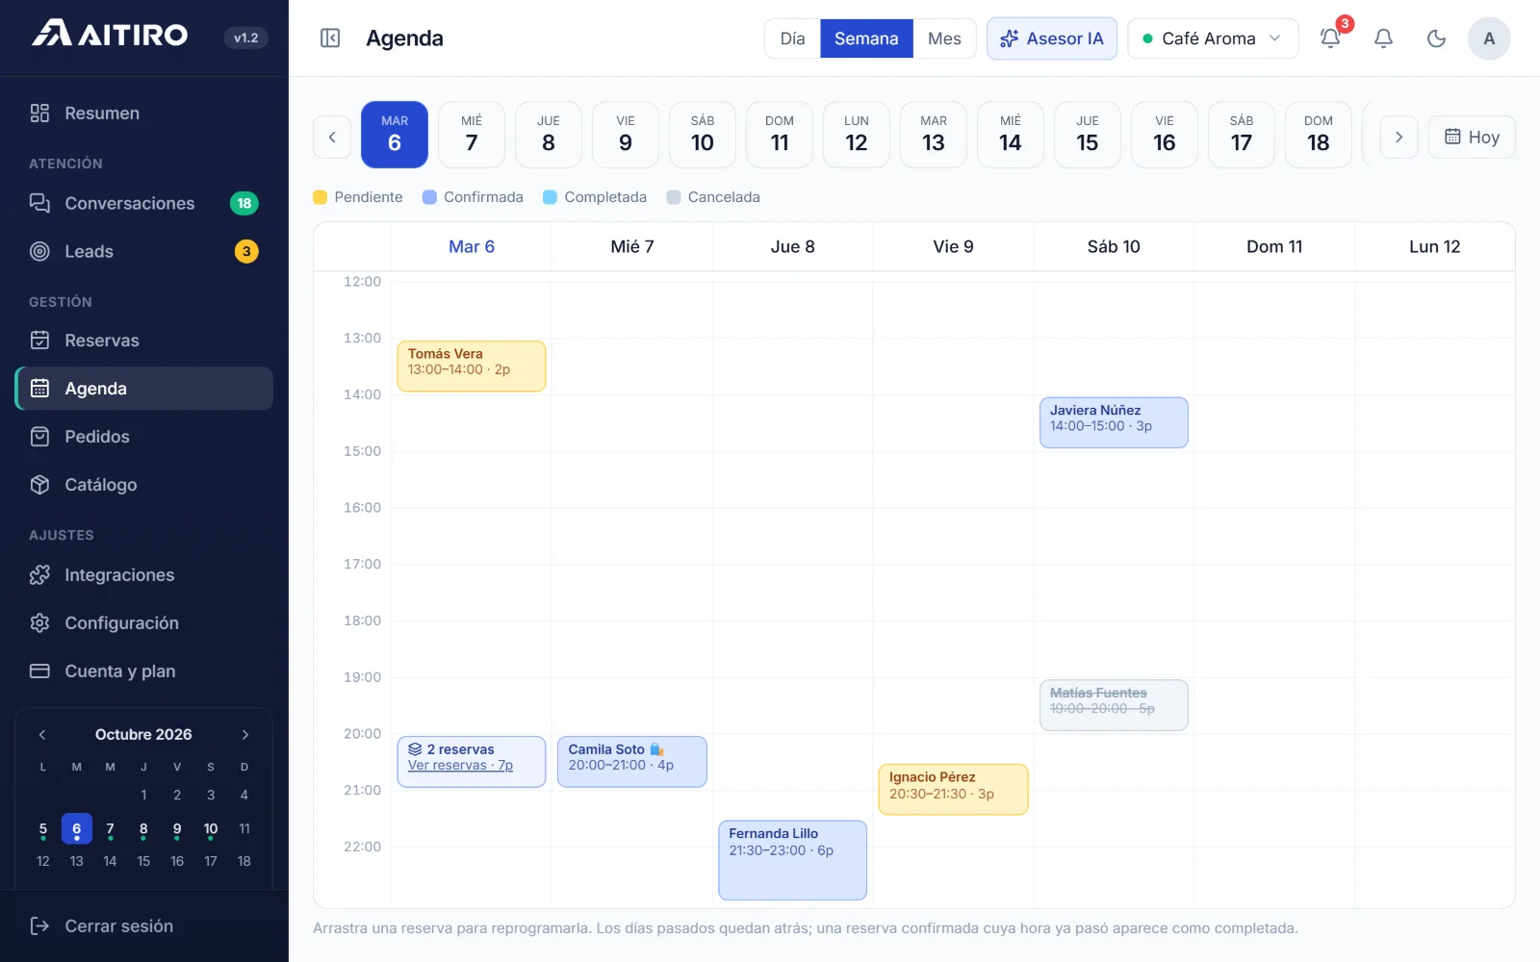The height and width of the screenshot is (962, 1540).
Task: Open Fernanda Lillo reservation card
Action: point(793,860)
